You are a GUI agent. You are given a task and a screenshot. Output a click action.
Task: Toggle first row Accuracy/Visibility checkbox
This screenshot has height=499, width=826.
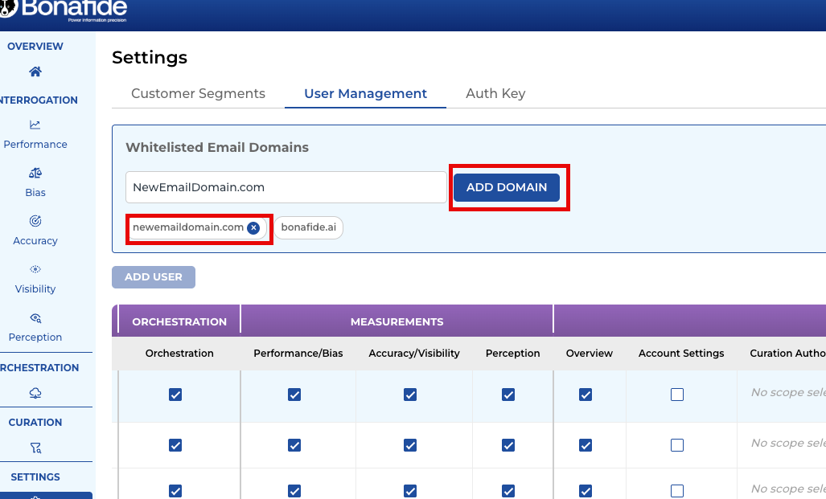pyautogui.click(x=410, y=395)
